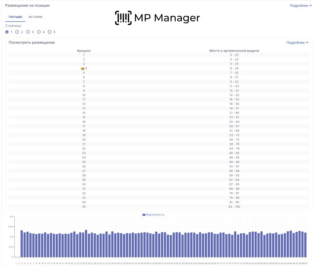Click the first bar in the probability chart

coord(22,243)
